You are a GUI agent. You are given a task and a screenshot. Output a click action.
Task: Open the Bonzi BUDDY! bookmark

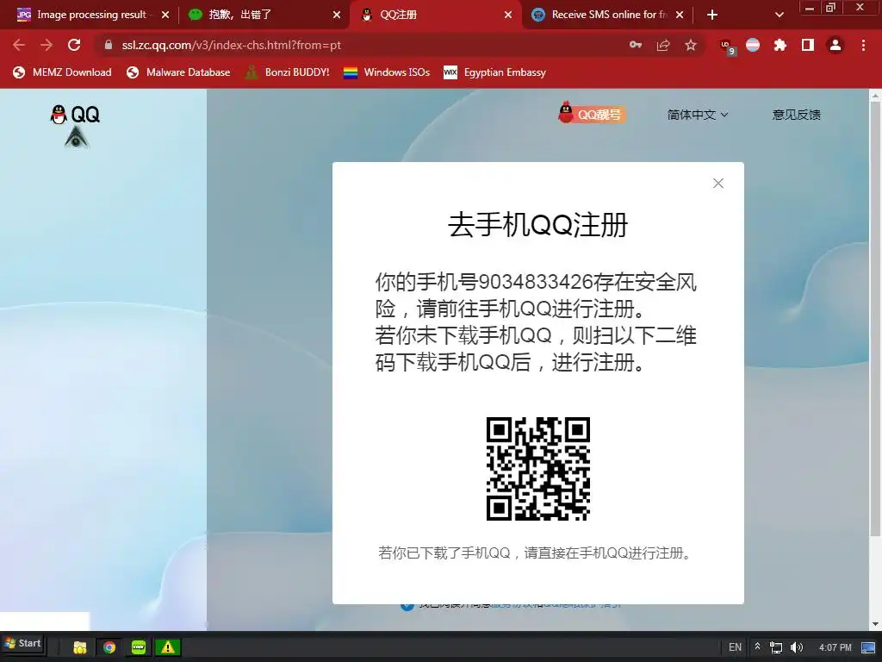click(288, 72)
